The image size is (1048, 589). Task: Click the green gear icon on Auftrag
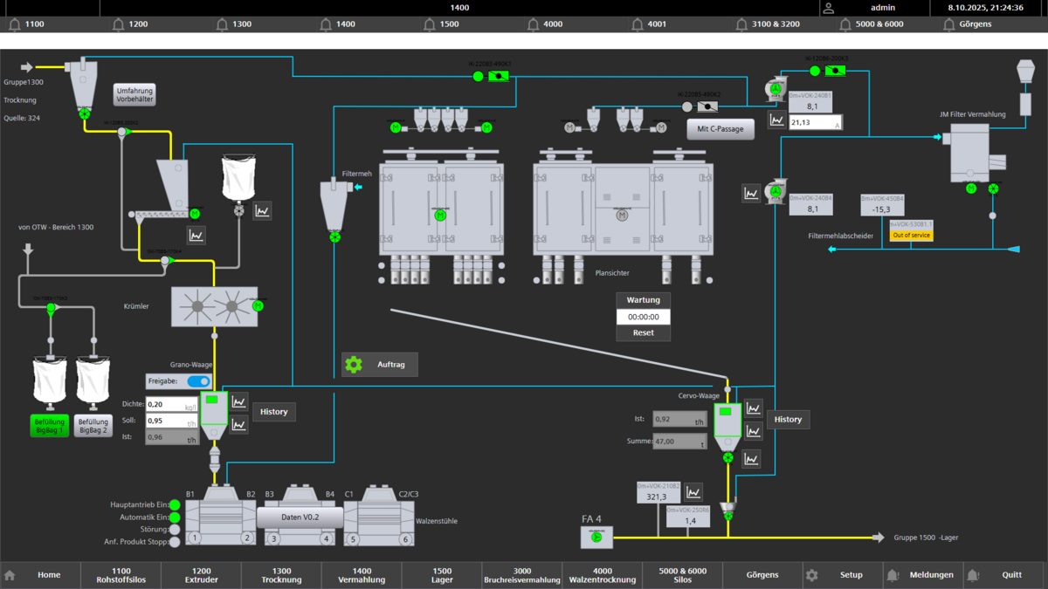354,365
